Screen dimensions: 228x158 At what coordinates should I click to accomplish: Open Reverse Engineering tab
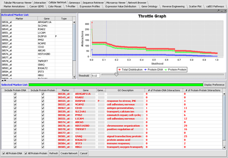tap(173, 7)
